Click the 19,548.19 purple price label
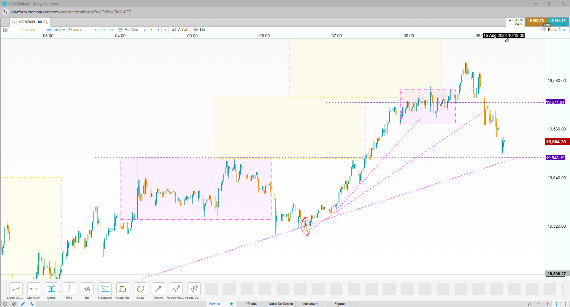This screenshot has width=570, height=307. pyautogui.click(x=555, y=158)
